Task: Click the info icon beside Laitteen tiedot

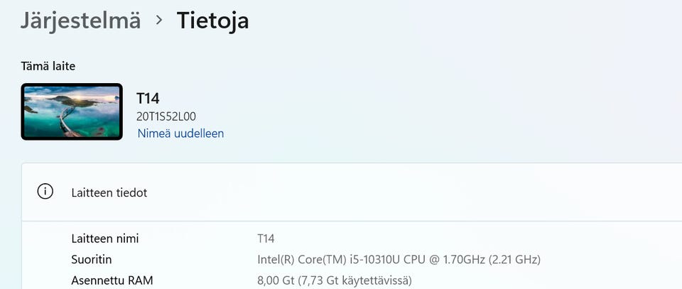Action: (x=45, y=192)
